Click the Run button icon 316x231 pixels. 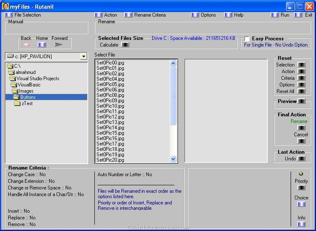pyautogui.click(x=275, y=15)
